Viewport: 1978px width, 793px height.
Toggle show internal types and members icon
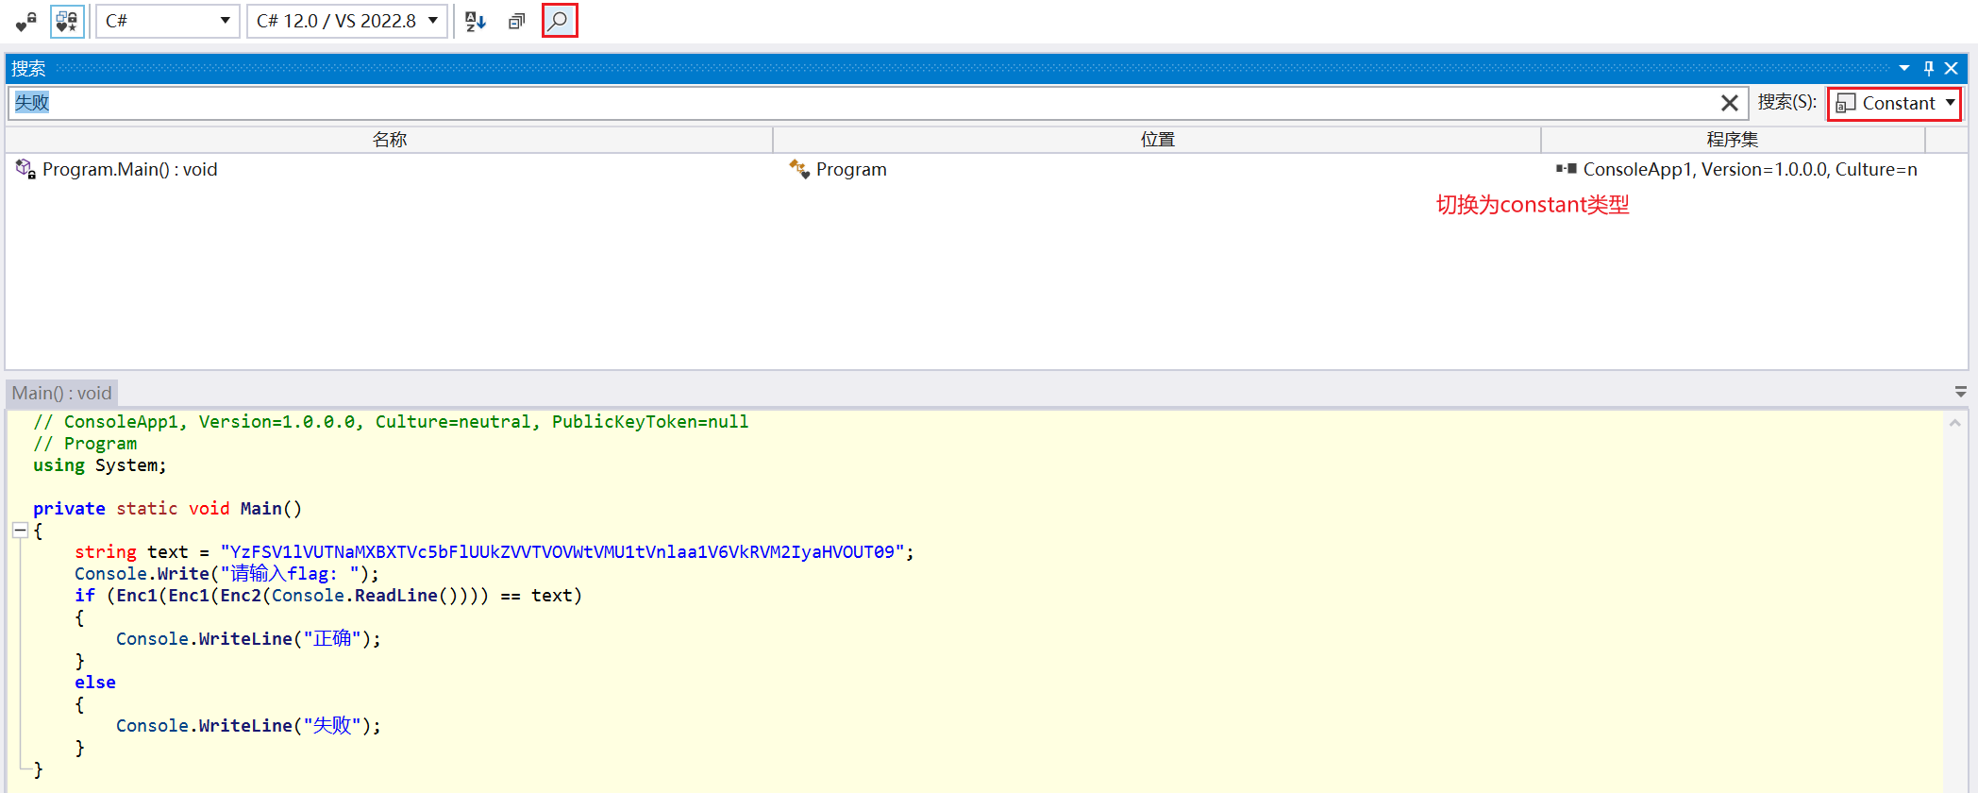[67, 21]
